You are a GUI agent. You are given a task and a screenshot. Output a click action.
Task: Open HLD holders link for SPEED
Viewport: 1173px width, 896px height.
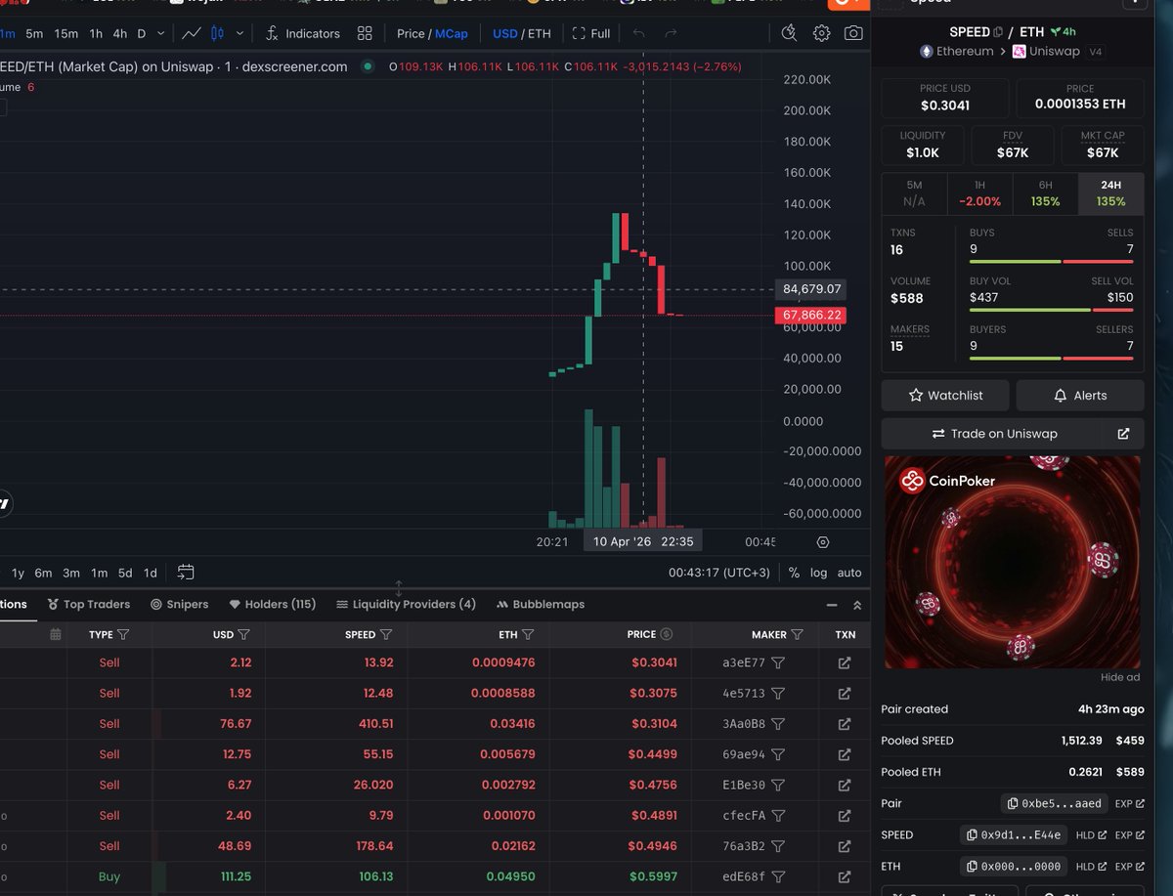(x=1091, y=835)
